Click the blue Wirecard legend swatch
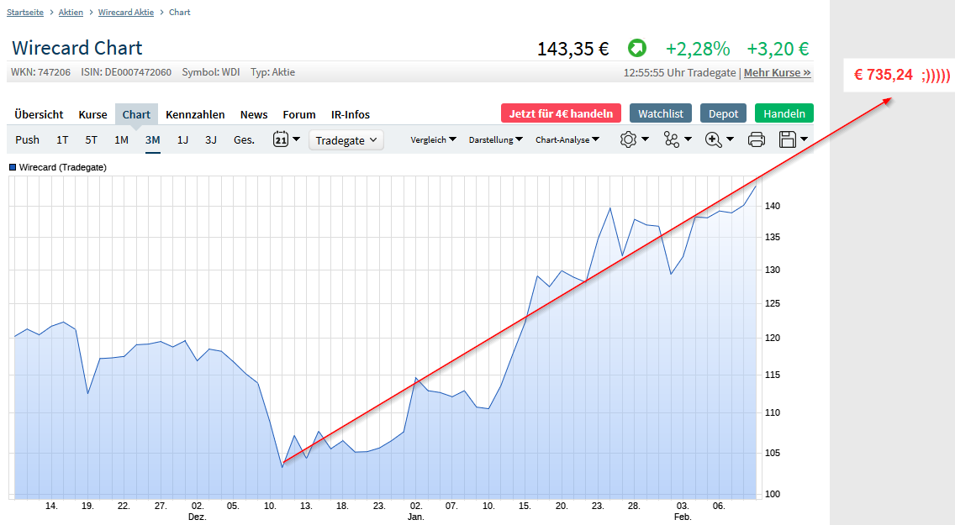This screenshot has width=955, height=525. tap(12, 167)
